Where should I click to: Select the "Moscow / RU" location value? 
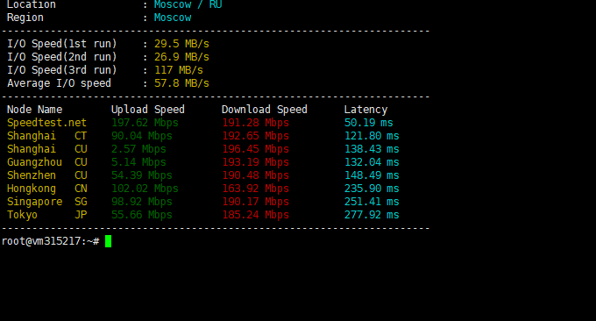pos(188,4)
